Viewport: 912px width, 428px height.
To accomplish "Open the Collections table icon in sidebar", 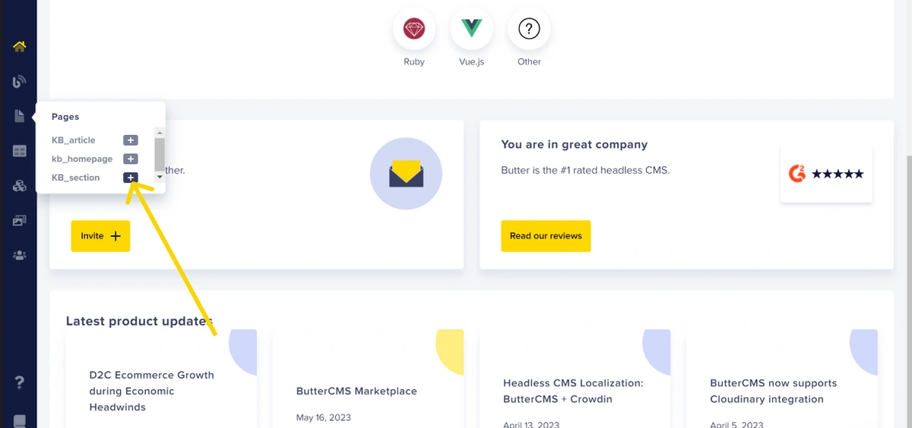I will click(x=20, y=151).
